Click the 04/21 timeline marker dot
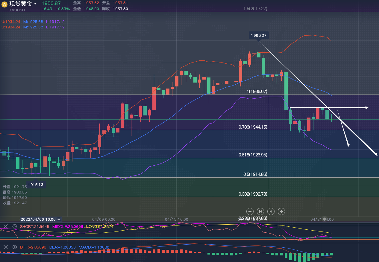The width and height of the screenshot is (379, 262). 324,219
